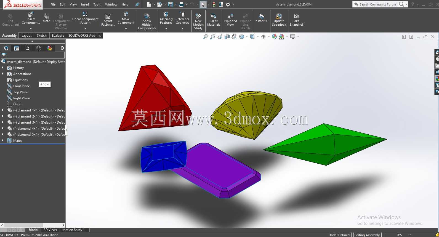Screen dimensions: 439x237
Task: Click the Insert Components tool
Action: [31, 18]
